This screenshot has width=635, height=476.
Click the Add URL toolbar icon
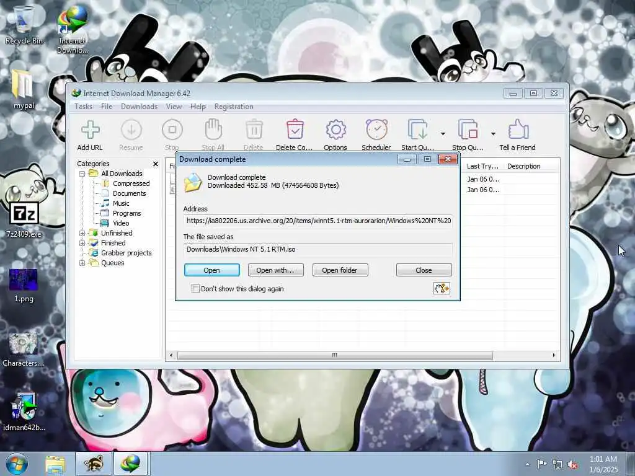[x=90, y=130]
